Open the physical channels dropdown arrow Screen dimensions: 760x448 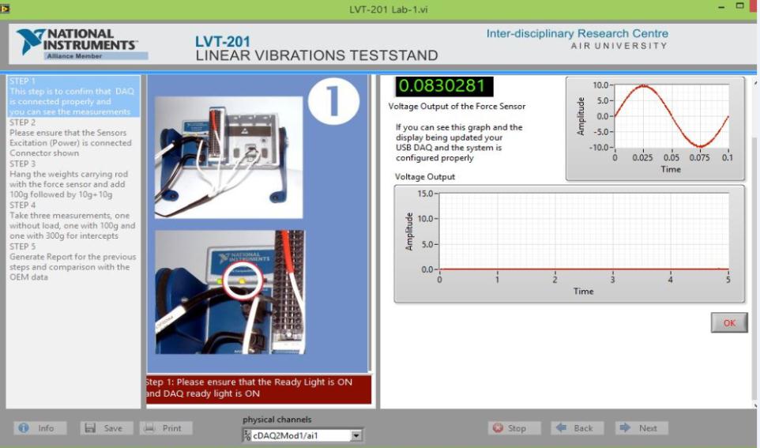356,435
